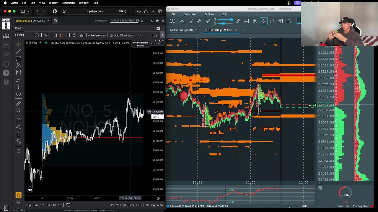The width and height of the screenshot is (378, 212).
Task: Toggle Bookmap lock icon
Action: click(289, 21)
